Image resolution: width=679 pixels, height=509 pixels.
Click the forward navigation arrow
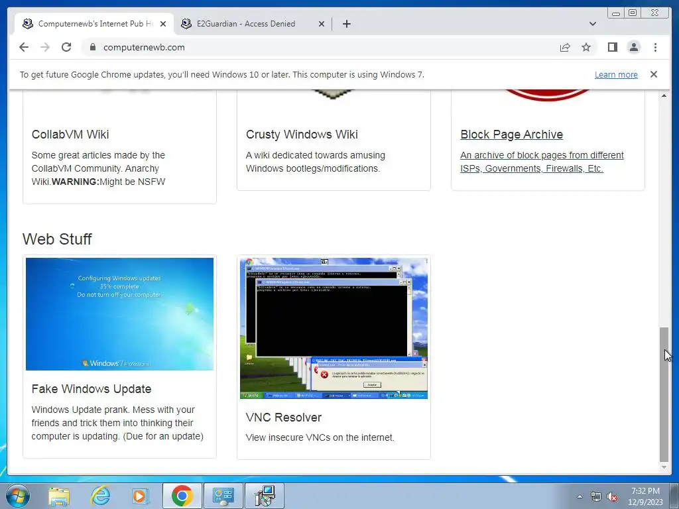pos(45,47)
